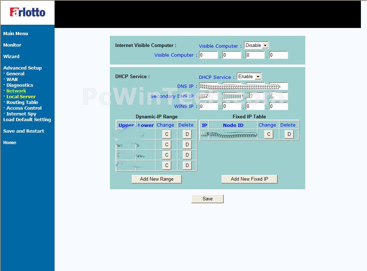Click third Secondary DNS IP octet field
367x271 pixels.
pos(255,96)
